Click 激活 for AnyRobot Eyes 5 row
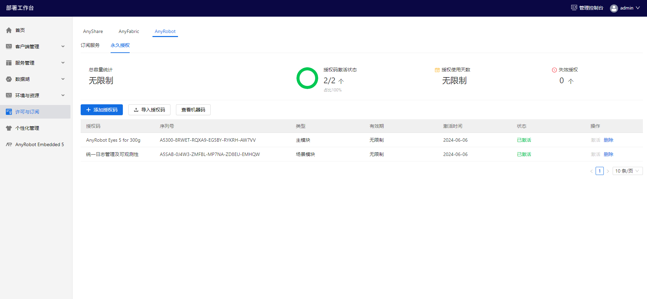 coord(596,140)
